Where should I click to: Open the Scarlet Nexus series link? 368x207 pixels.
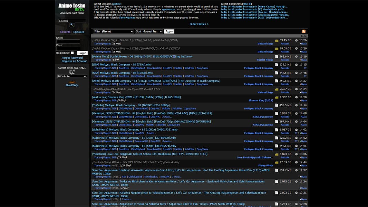pyautogui.click(x=265, y=60)
